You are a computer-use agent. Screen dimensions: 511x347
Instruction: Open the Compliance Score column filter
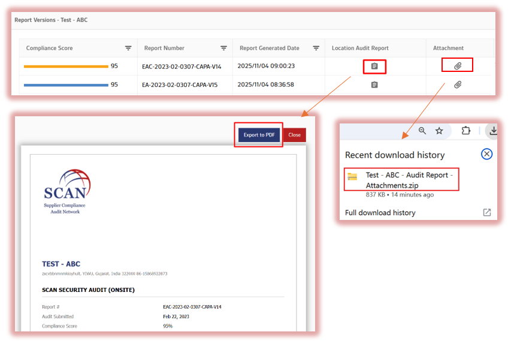128,48
